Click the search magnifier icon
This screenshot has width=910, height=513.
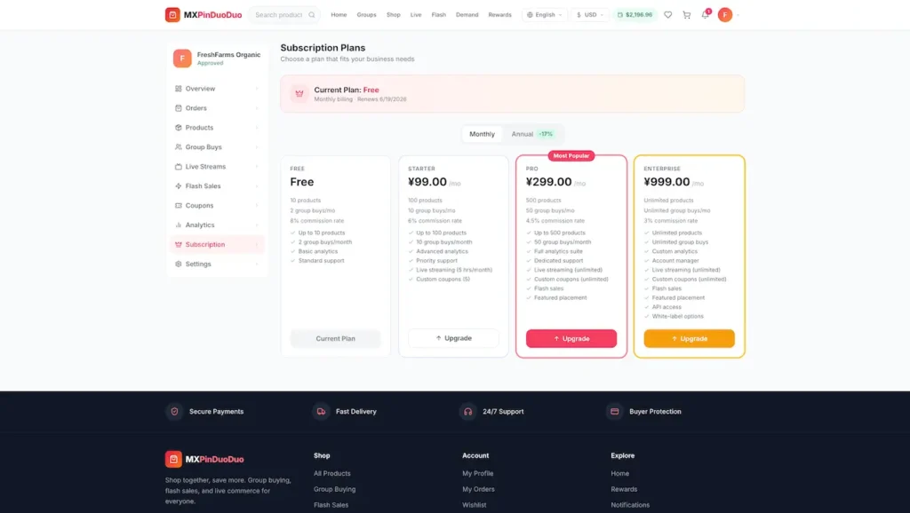point(312,14)
